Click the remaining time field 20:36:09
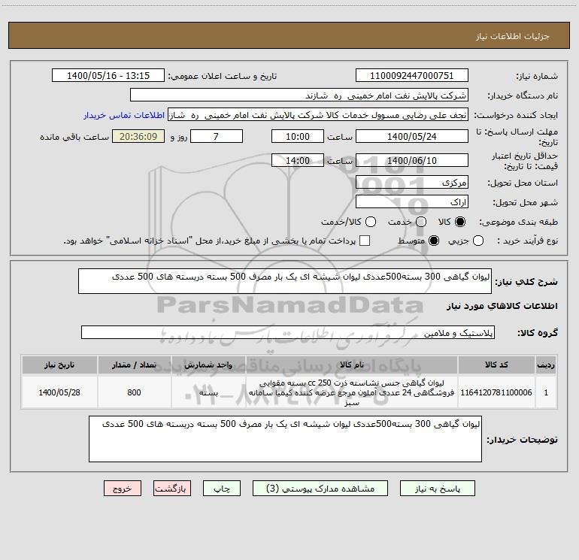 (x=138, y=136)
